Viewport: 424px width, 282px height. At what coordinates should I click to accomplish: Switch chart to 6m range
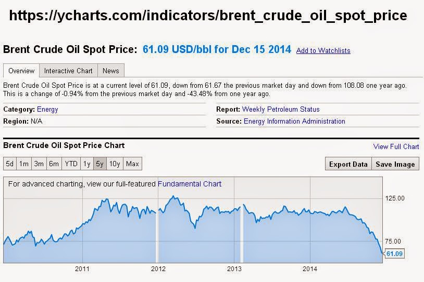(54, 164)
